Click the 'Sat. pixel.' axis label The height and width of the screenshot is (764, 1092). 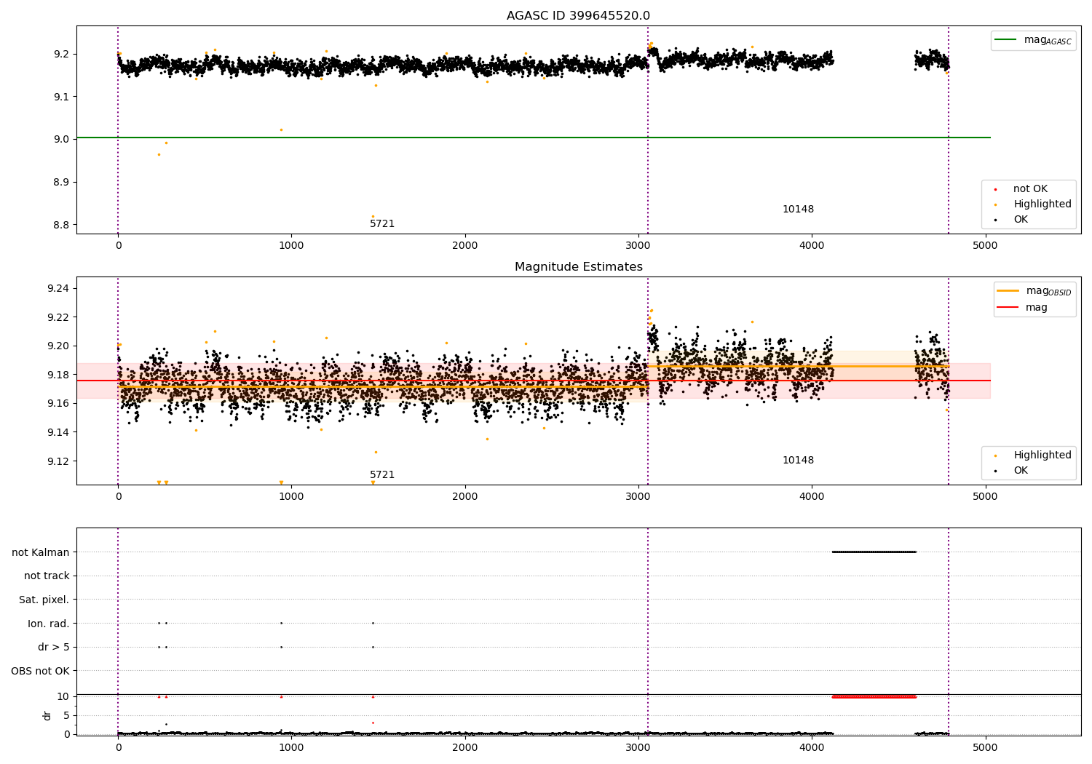click(x=44, y=600)
